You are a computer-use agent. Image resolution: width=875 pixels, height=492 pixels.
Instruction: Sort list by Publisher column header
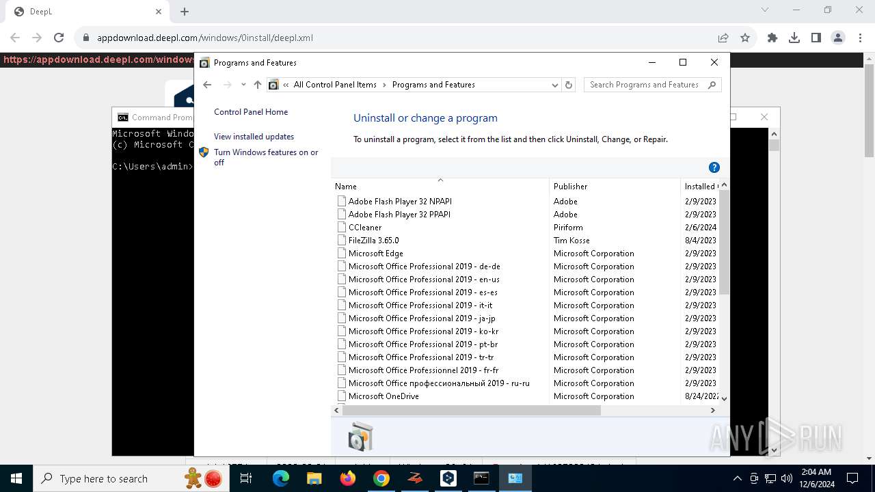click(x=615, y=186)
